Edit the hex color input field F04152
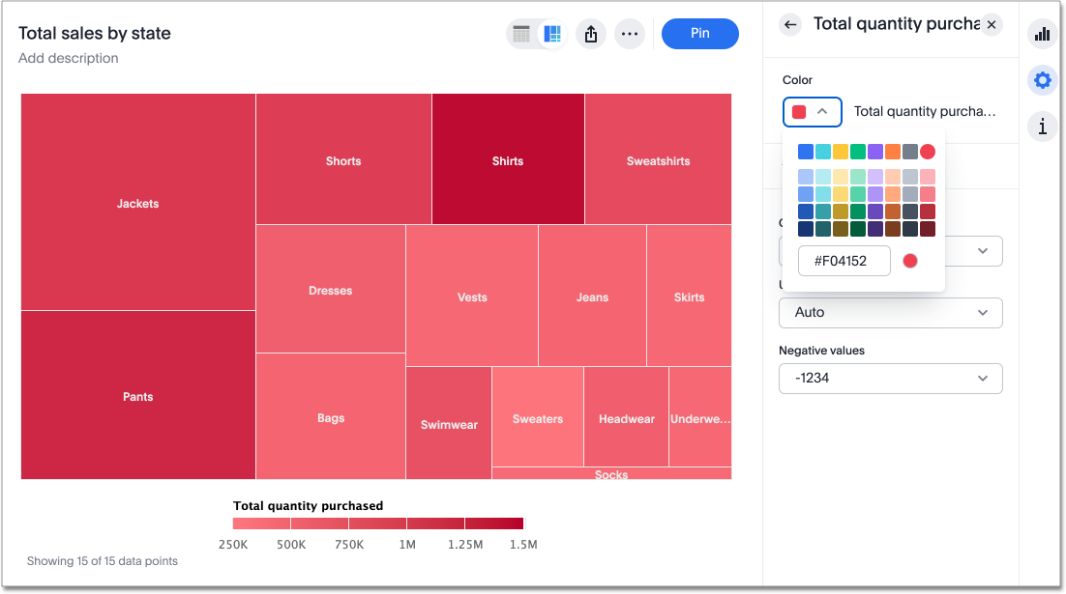1066x594 pixels. [844, 260]
